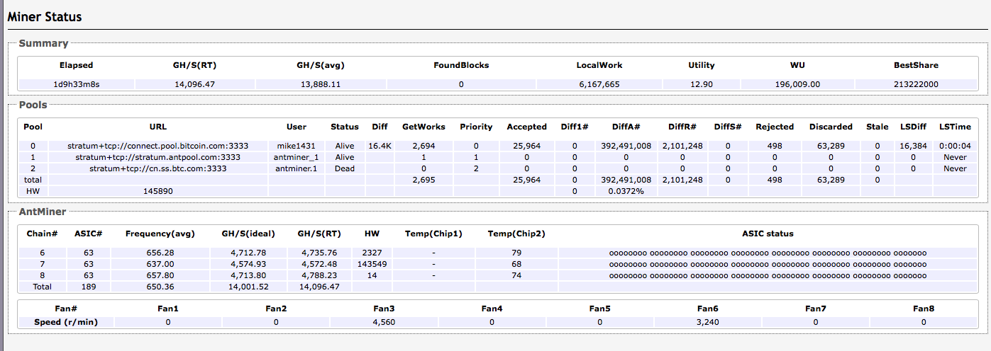Select the cn.ss.btc.com pool URL

[159, 168]
